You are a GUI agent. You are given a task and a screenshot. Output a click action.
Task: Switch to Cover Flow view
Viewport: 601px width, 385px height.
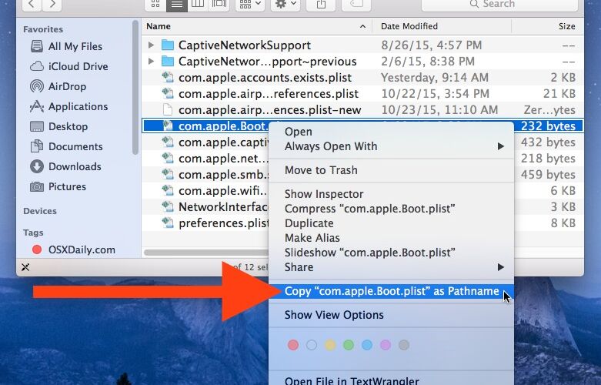pos(219,4)
